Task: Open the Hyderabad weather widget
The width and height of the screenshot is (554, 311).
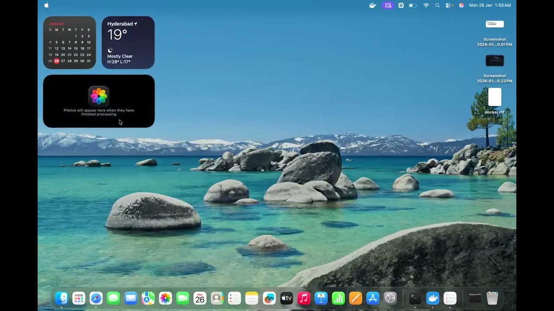Action: click(128, 42)
